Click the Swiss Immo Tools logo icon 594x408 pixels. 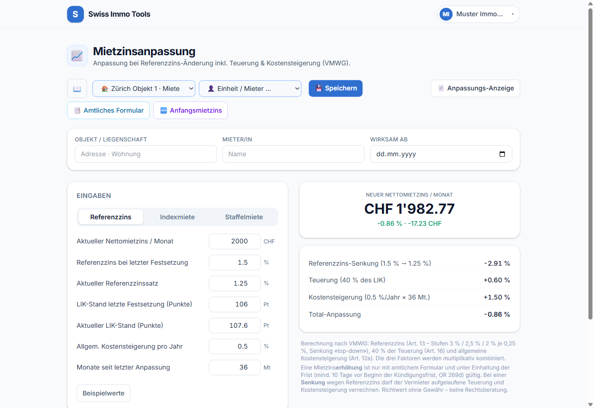[75, 14]
